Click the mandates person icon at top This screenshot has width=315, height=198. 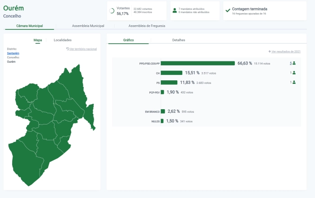175,10
